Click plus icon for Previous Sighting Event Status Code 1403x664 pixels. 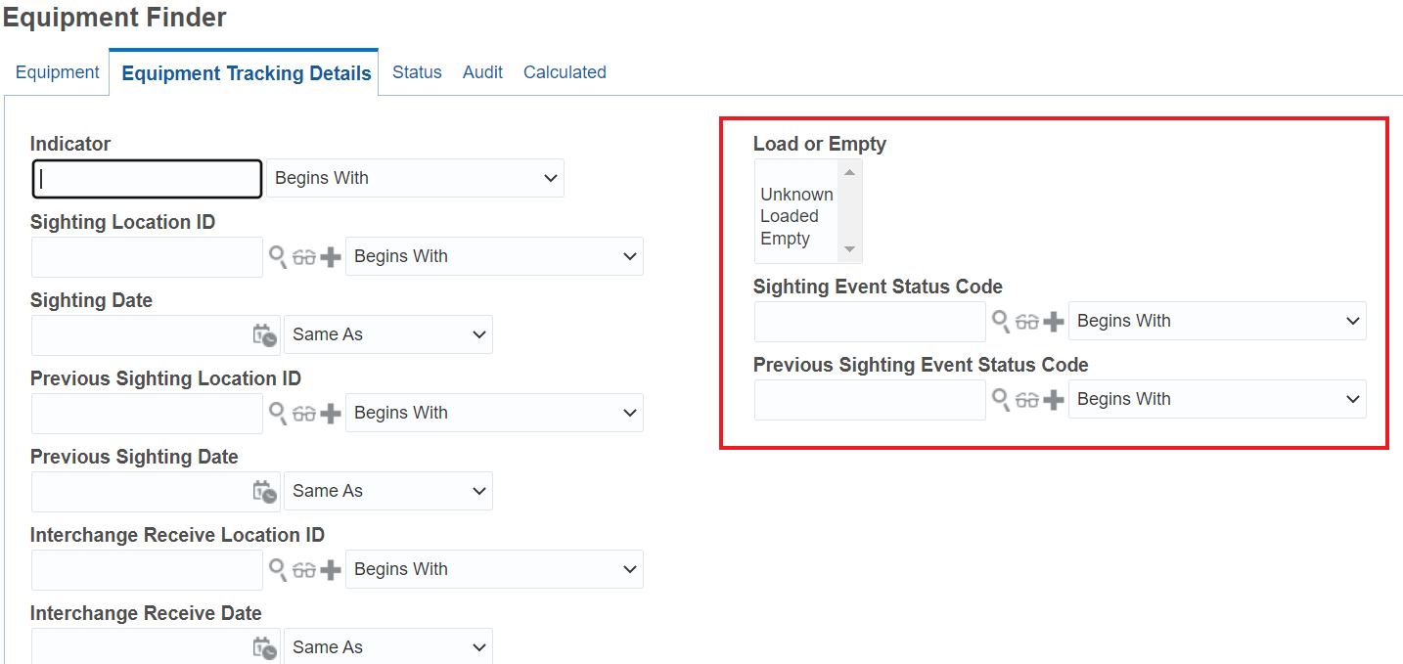[x=1054, y=399]
